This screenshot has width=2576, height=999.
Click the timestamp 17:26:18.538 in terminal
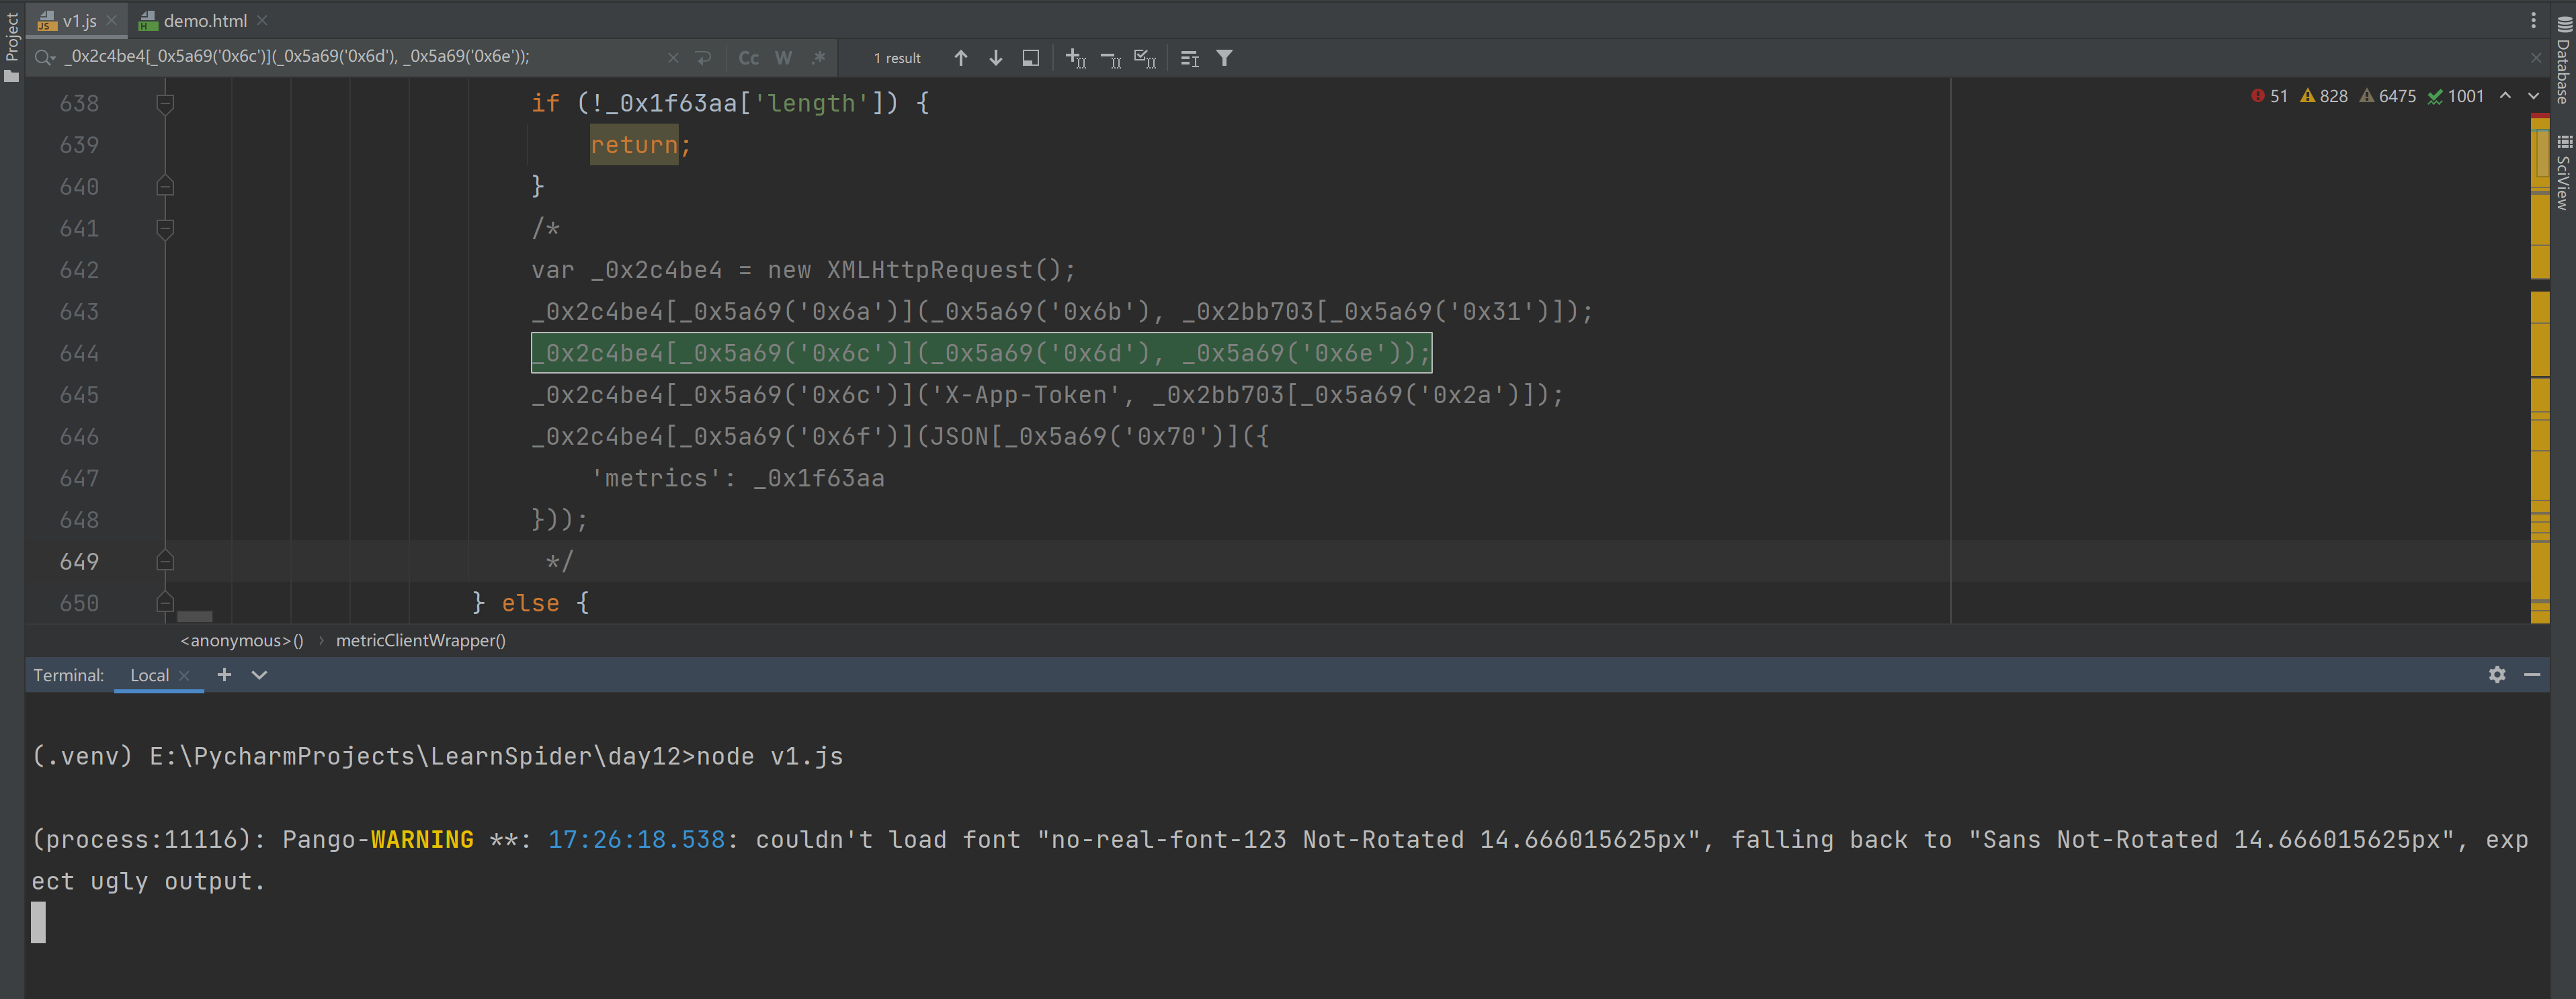[x=636, y=840]
